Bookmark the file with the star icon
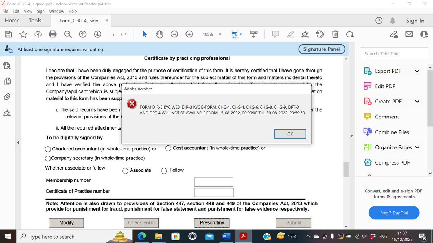This screenshot has width=433, height=243. 23,34
